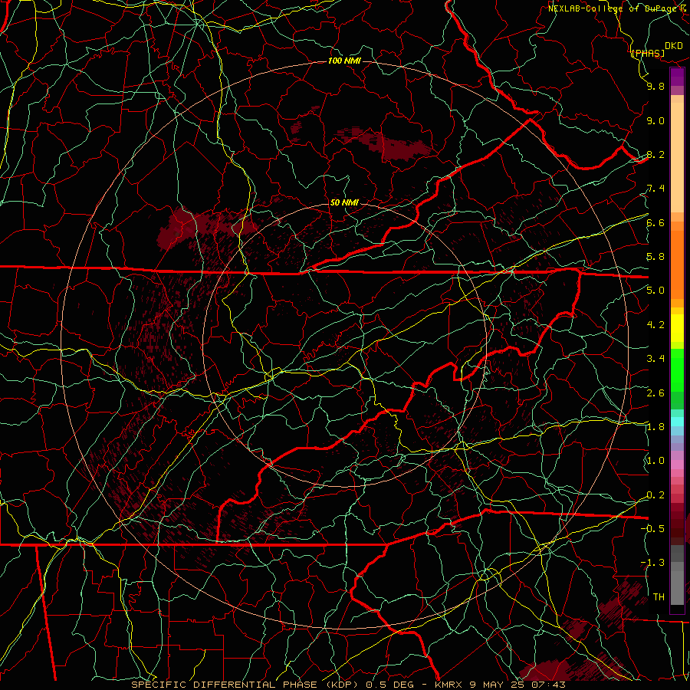Image resolution: width=690 pixels, height=690 pixels.
Task: Select the 5.8 legend value
Action: (x=655, y=257)
